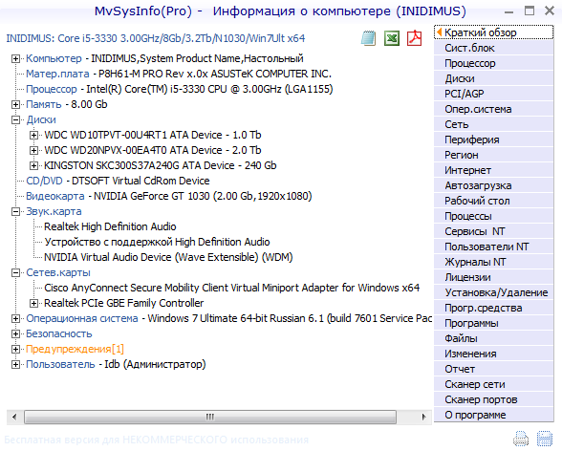
Task: Open the PCI/AGP section
Action: pos(493,94)
